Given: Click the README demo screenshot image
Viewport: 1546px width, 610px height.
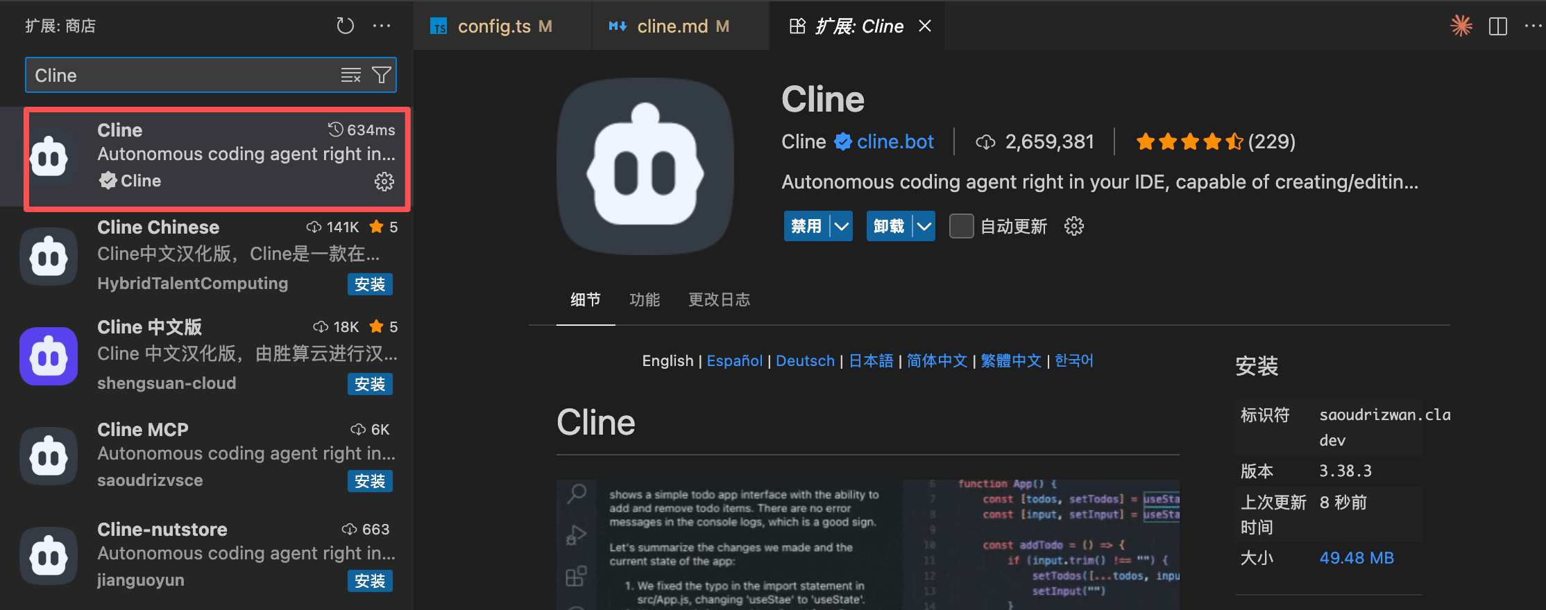Looking at the screenshot, I should click(x=868, y=544).
